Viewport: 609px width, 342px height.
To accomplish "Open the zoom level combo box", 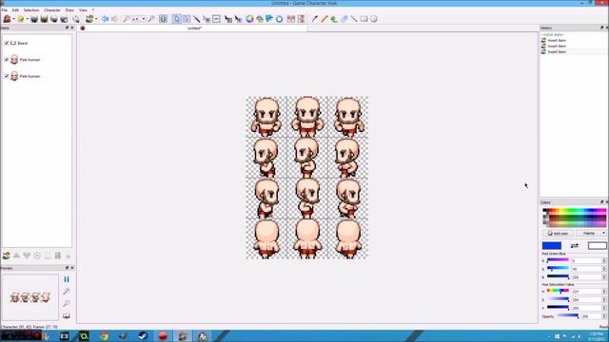I will 139,19.
